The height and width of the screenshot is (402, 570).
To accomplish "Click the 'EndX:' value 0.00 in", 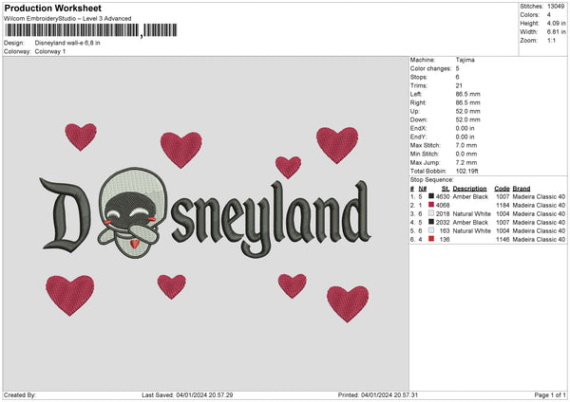I will (x=465, y=128).
